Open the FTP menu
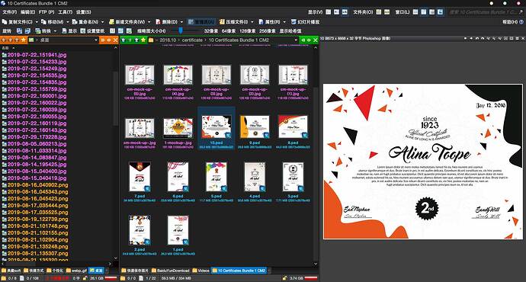 click(47, 12)
